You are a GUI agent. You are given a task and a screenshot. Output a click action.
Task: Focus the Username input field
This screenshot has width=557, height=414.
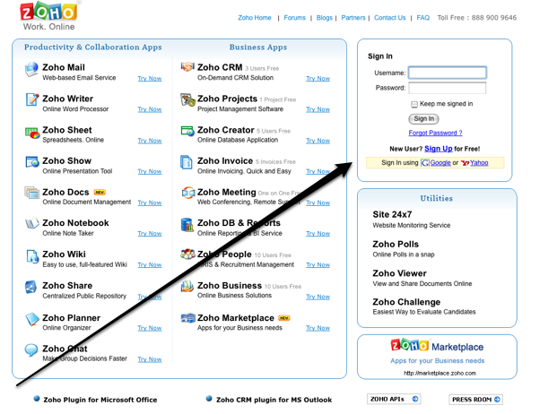pos(448,73)
